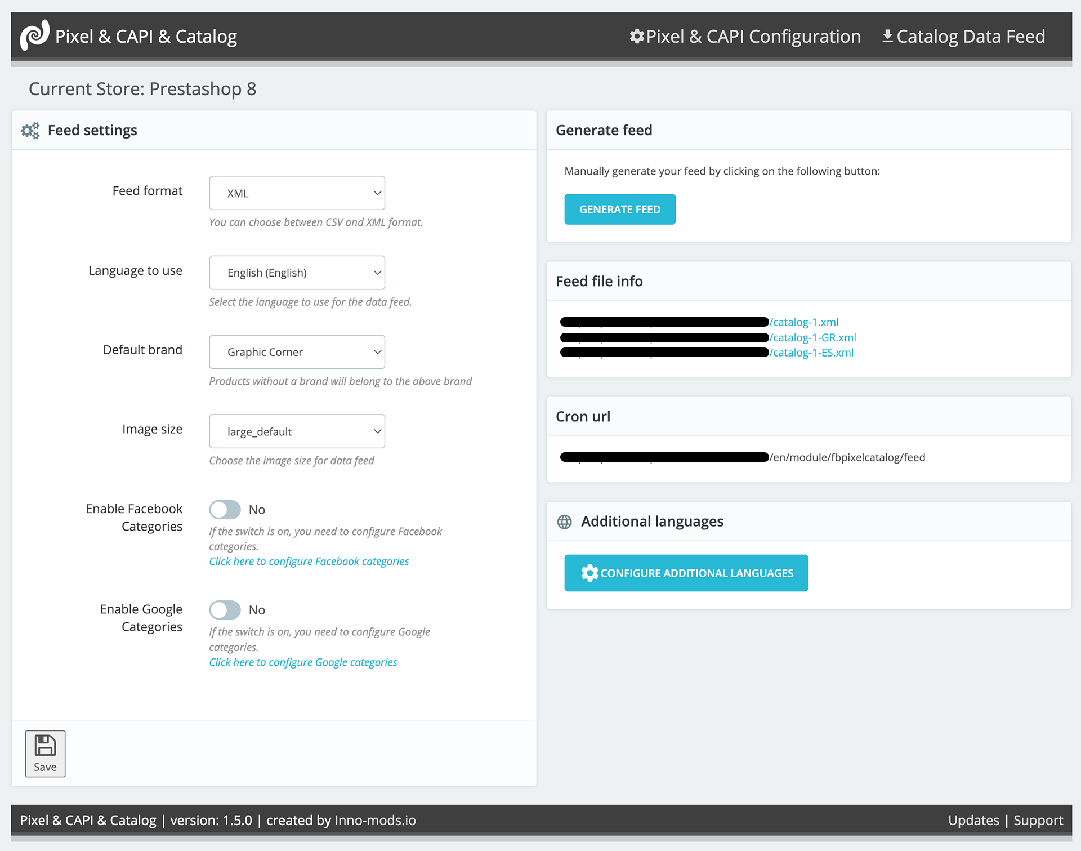Click the swirl logo in header

(34, 35)
